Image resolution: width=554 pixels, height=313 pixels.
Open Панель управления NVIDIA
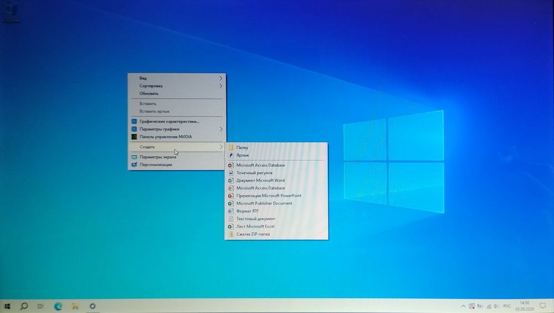click(177, 137)
